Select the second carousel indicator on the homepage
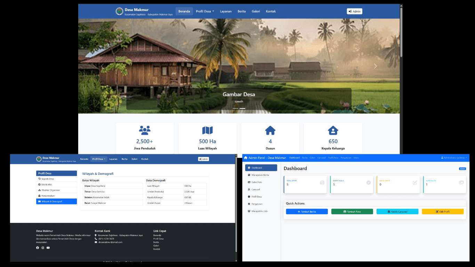475x267 pixels. click(242, 108)
